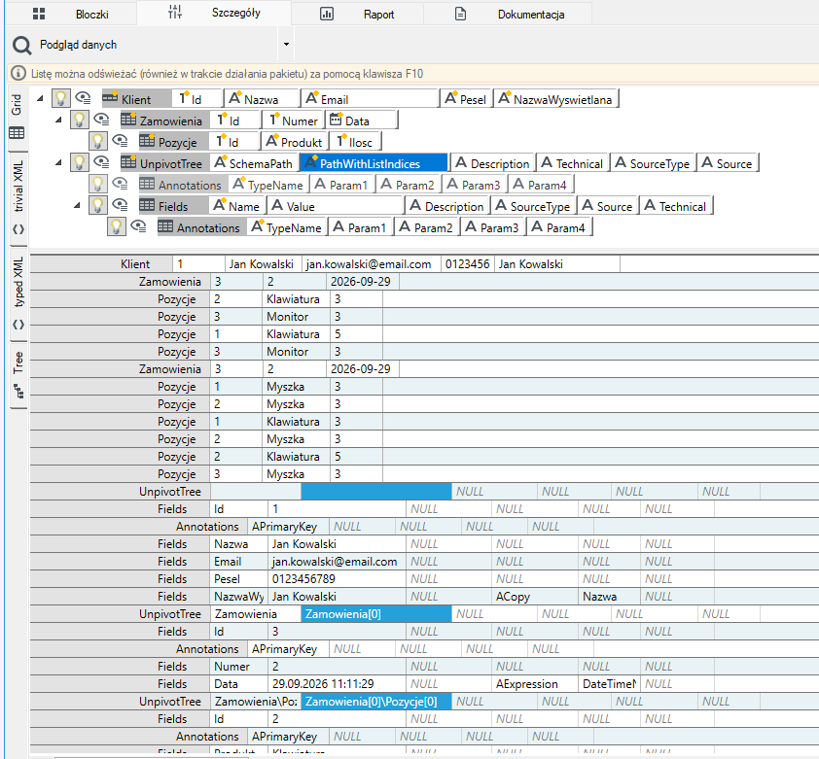
Task: Switch to the Bloczki tab
Action: click(71, 14)
